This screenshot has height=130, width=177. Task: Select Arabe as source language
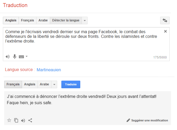43,20
